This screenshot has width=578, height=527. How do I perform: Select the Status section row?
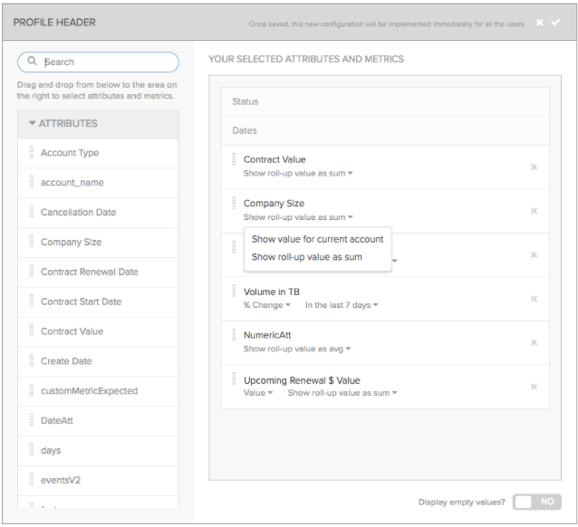385,101
